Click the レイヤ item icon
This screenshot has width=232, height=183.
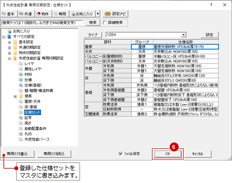(21, 64)
